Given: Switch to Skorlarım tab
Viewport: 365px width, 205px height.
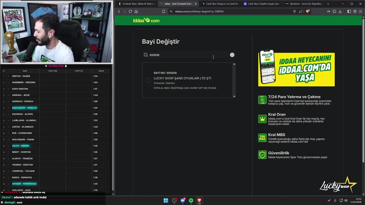Looking at the screenshot, I should 303,4.
